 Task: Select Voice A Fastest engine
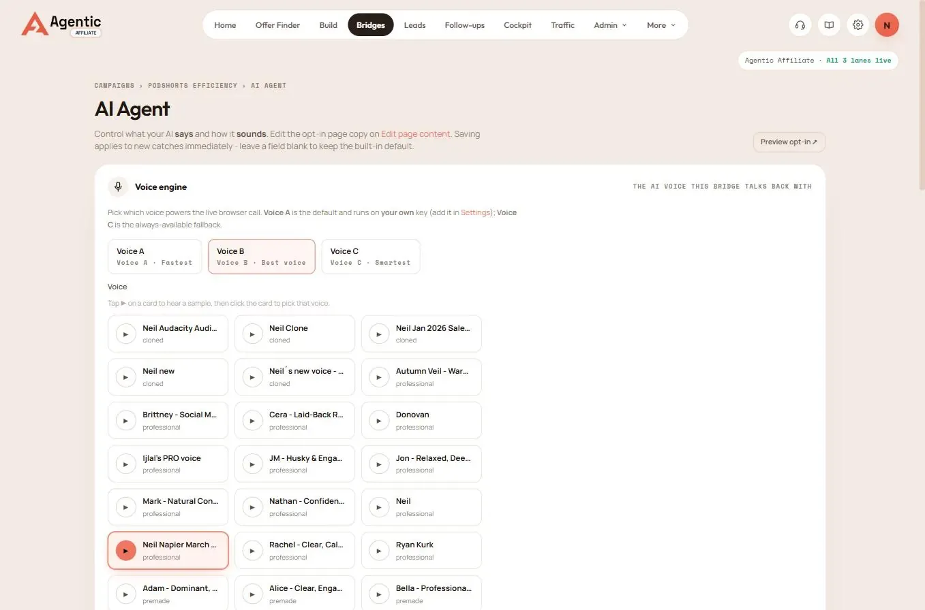155,257
